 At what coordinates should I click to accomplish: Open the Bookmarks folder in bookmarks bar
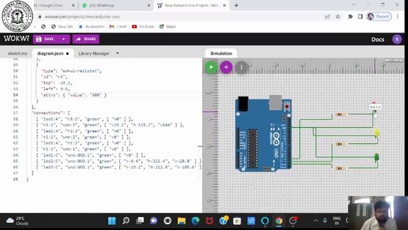(91, 27)
